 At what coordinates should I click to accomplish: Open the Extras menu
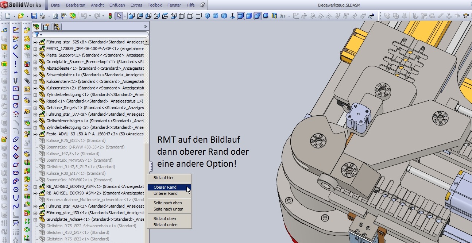click(136, 5)
